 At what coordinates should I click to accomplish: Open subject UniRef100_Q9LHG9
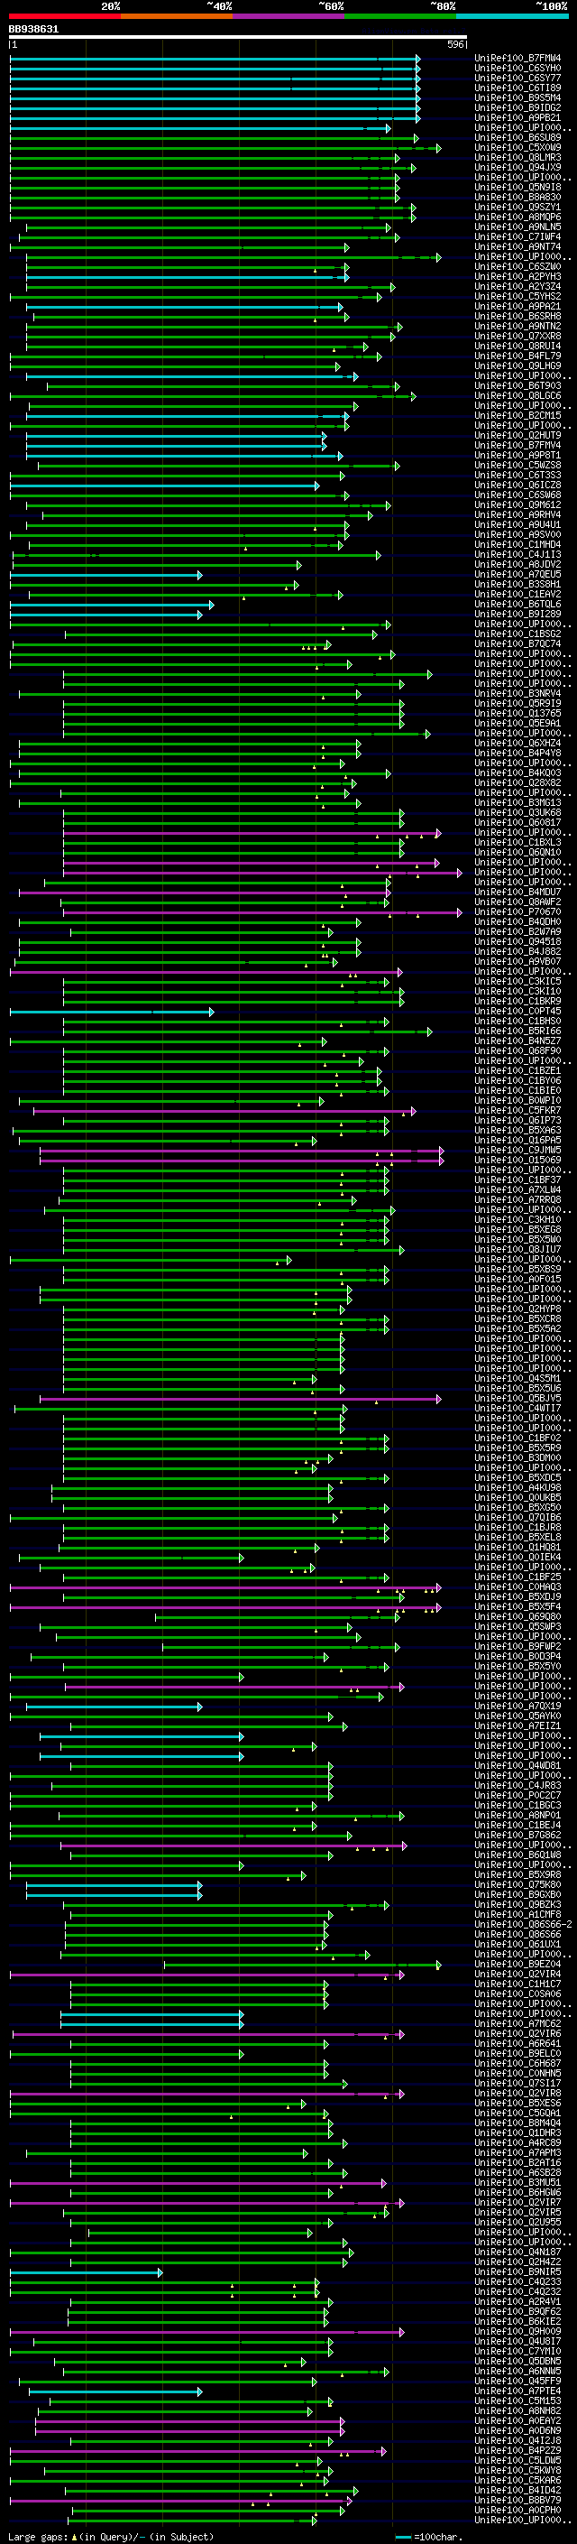click(517, 365)
